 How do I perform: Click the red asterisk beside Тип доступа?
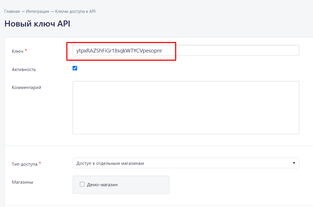click(x=40, y=163)
